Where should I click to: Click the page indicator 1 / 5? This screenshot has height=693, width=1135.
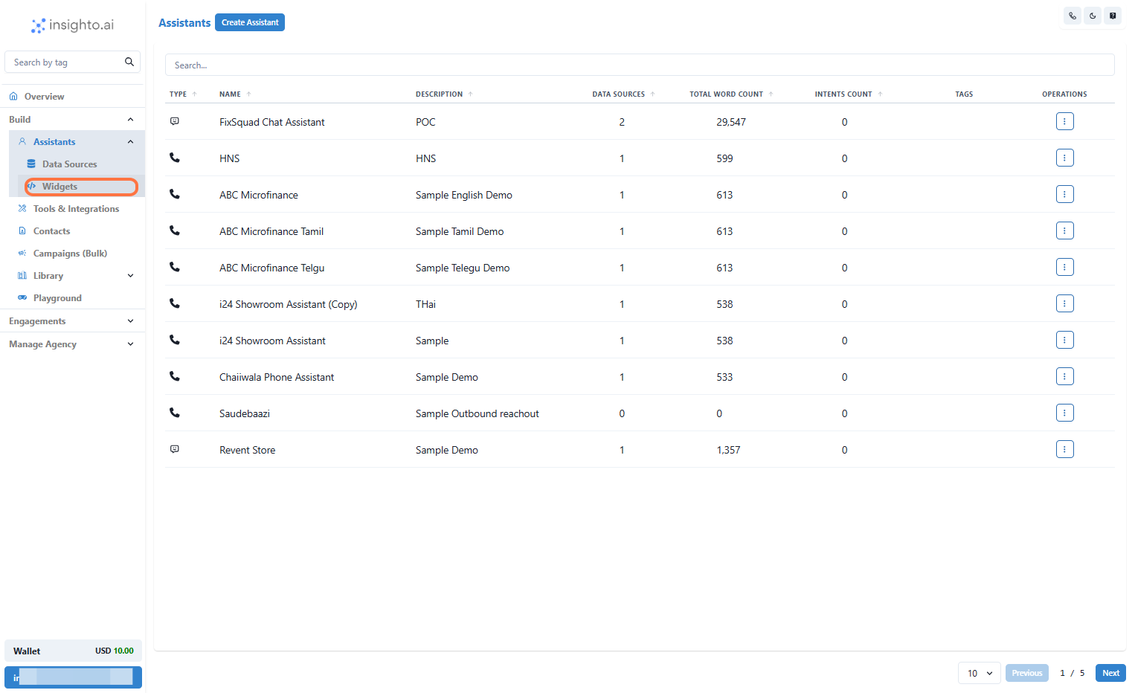click(x=1072, y=673)
